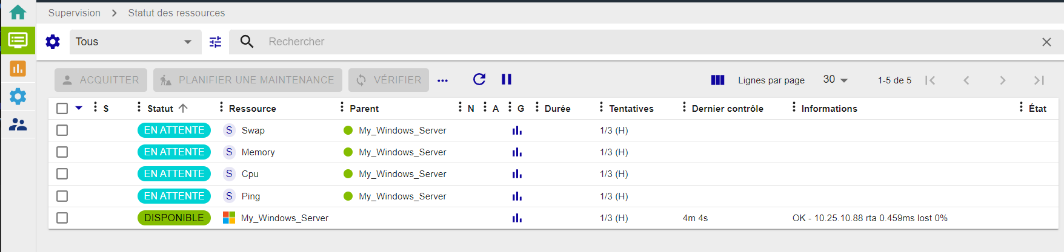Image resolution: width=1064 pixels, height=252 pixels.
Task: Tick the checkbox for the Ping row
Action: tap(62, 196)
